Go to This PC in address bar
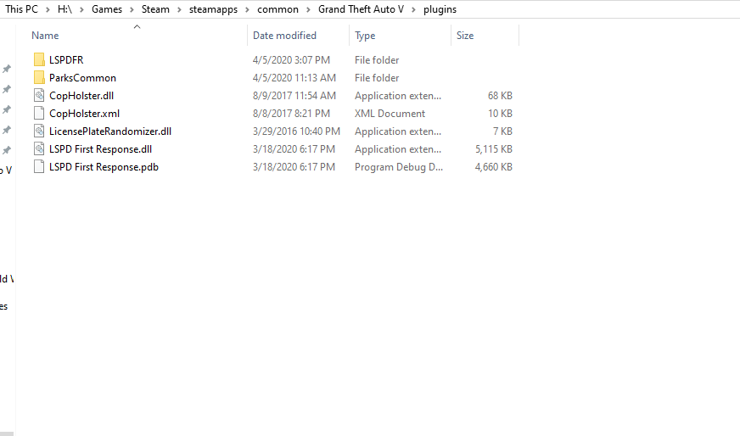 click(x=22, y=9)
